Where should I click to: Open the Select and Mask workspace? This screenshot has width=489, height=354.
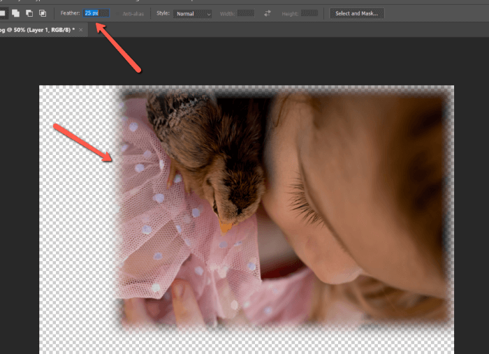(356, 13)
